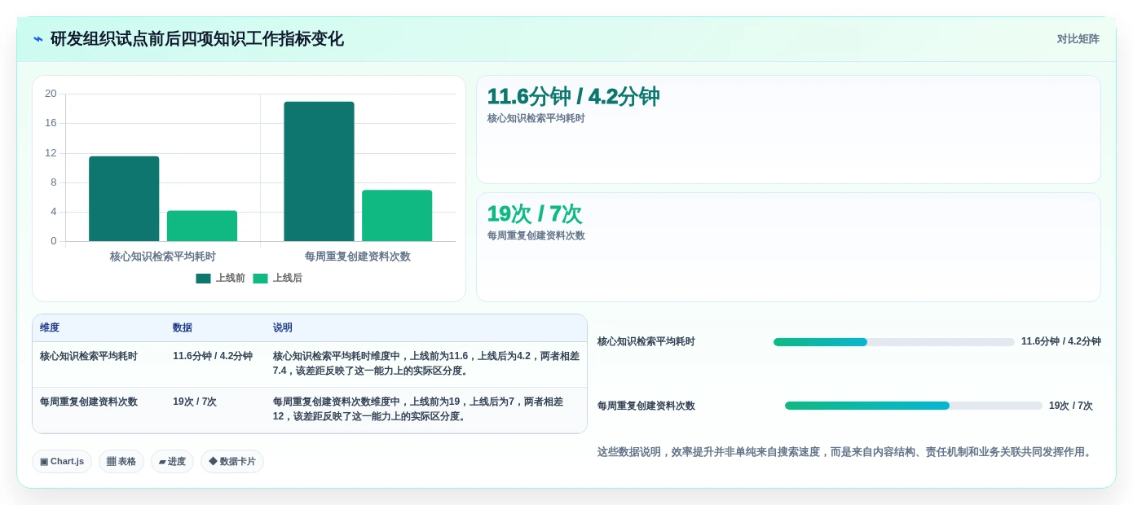The image size is (1133, 505).
Task: Click the 上线后 bar for 每周重复创建资料次数
Action: pyautogui.click(x=397, y=216)
